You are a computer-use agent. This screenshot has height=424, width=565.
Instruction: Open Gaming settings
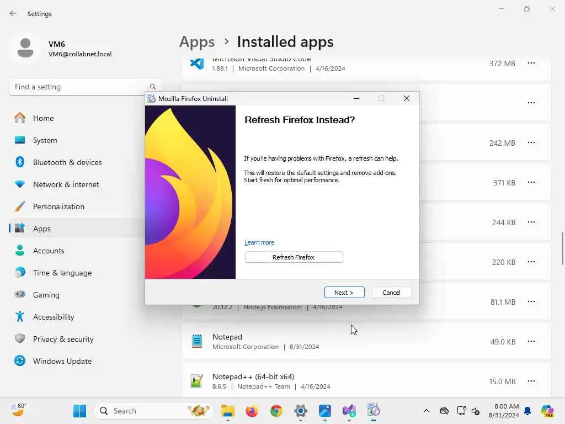[77, 295]
